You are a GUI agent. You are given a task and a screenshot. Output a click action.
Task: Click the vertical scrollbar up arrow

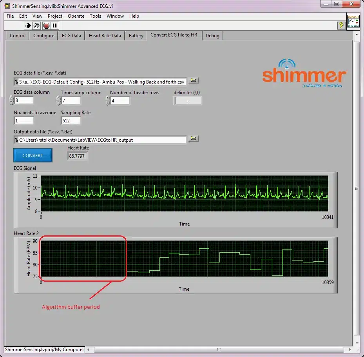tap(357, 34)
